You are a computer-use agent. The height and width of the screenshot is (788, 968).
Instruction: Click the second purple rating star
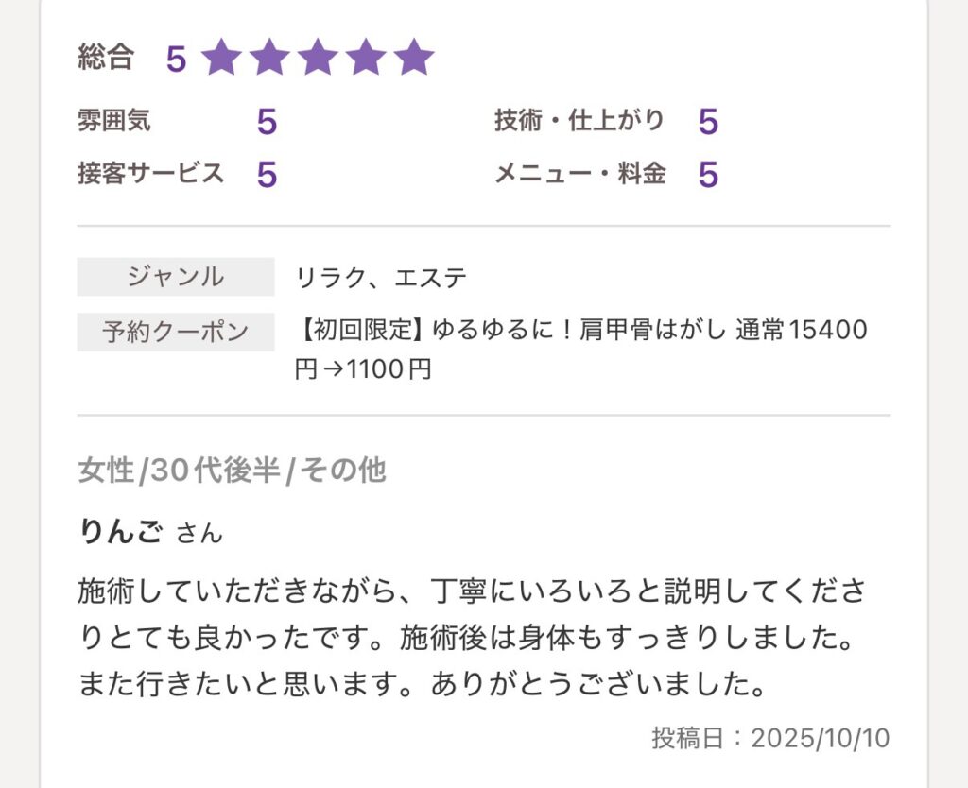coord(270,58)
